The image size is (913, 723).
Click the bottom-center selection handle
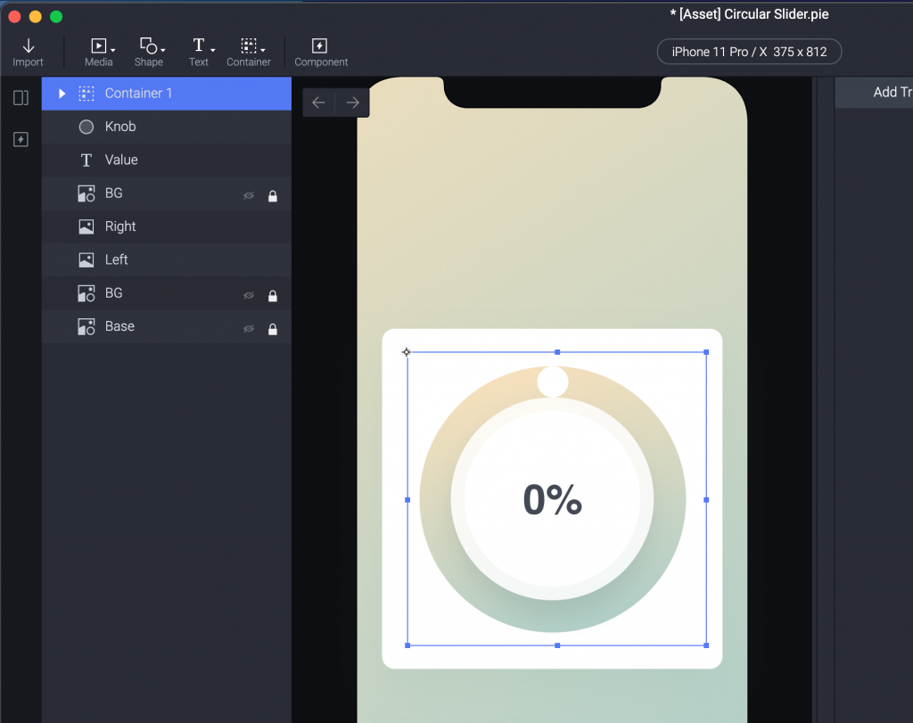(x=557, y=645)
